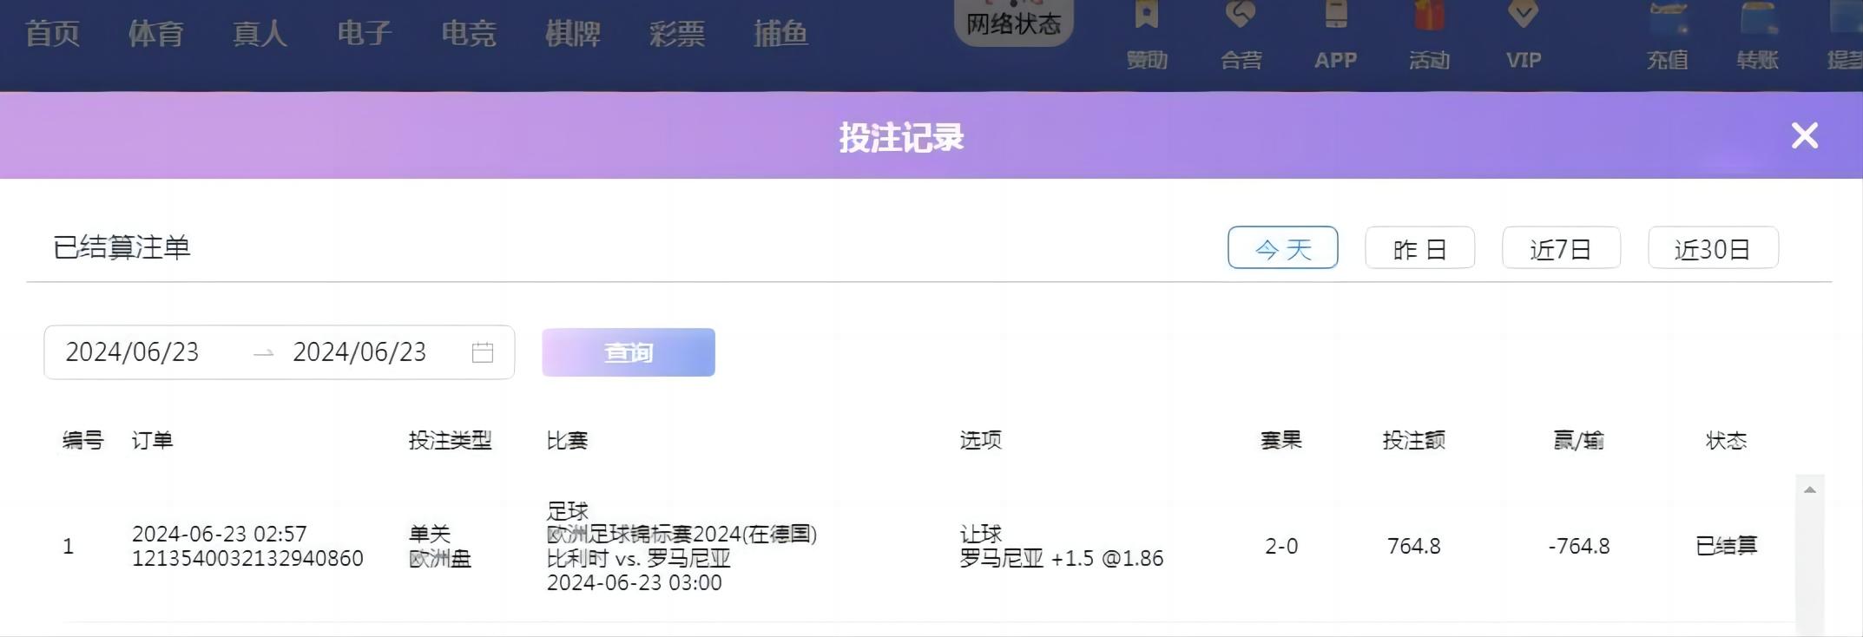Screen dimensions: 1863x637
Task: Select the 昨日 date filter
Action: [x=1419, y=248]
